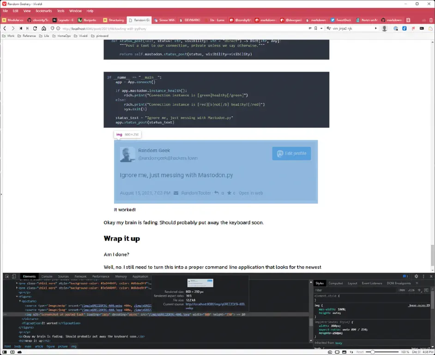The width and height of the screenshot is (435, 355).
Task: Open the HomeOps bookmarks folder
Action: pyautogui.click(x=61, y=36)
